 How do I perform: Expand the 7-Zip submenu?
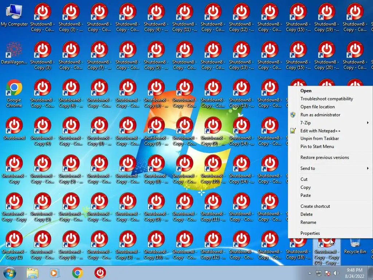(x=330, y=123)
